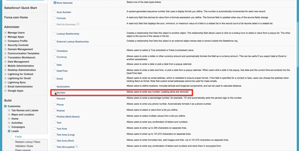Expand Communication Templates in sidebar
Viewport: 299px width, 151px height.
point(5,53)
